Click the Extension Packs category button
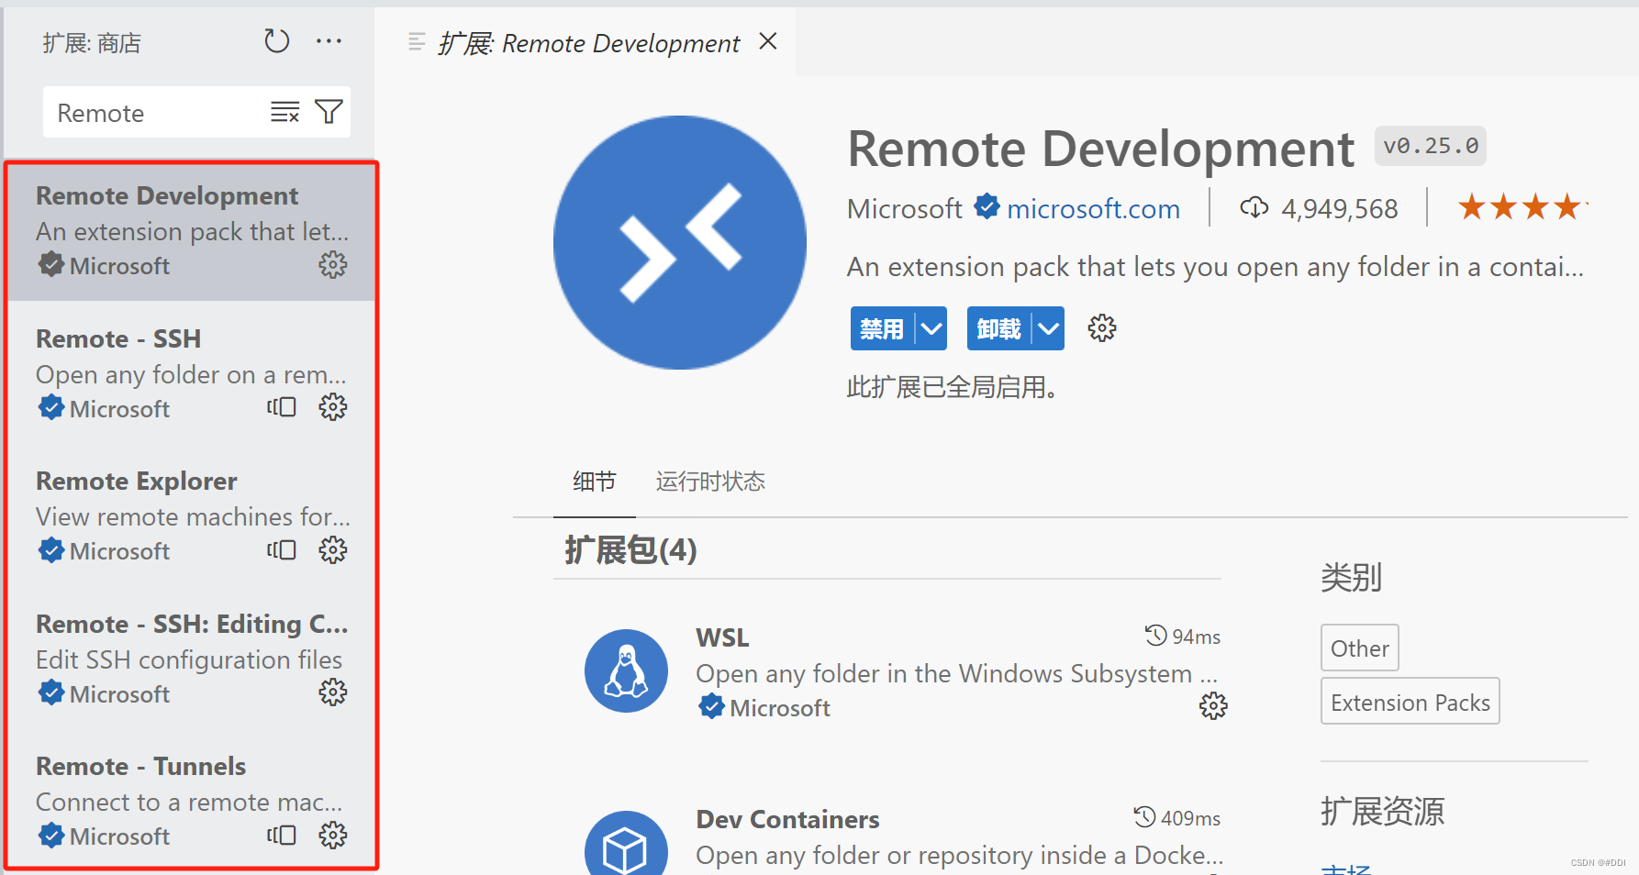Viewport: 1639px width, 875px height. tap(1410, 701)
